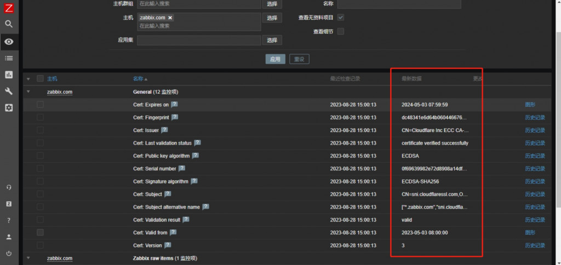The width and height of the screenshot is (561, 265).
Task: Toggle select-all checkbox in table header
Action: 40,79
